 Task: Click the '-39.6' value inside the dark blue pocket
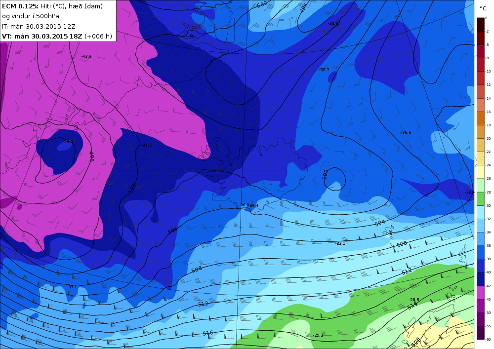pyautogui.click(x=67, y=142)
